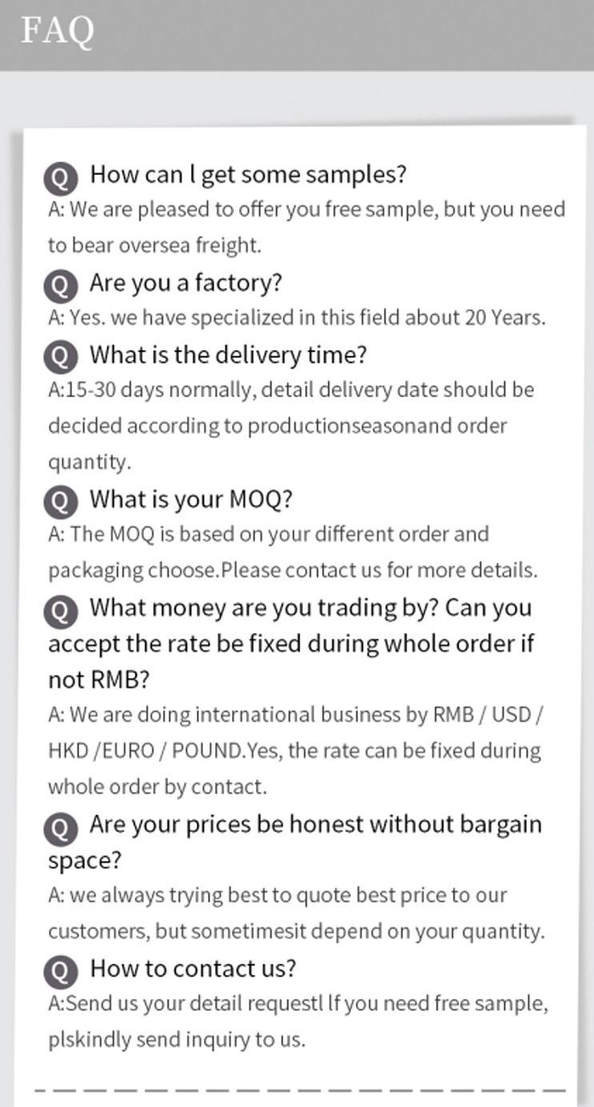
Task: Click the answer mentioning 20 Years of specialization
Action: click(297, 318)
